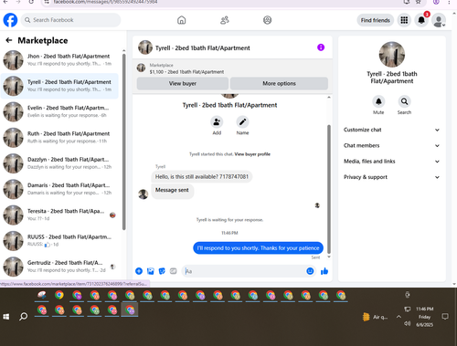Open Jhon conversation in list
457x346 pixels.
pos(59,60)
